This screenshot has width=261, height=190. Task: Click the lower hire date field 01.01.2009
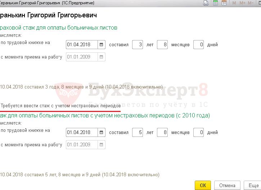82,144
